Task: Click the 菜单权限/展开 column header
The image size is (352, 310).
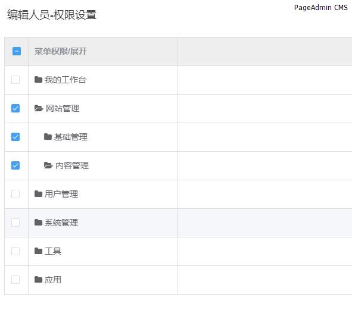Action: pyautogui.click(x=60, y=51)
